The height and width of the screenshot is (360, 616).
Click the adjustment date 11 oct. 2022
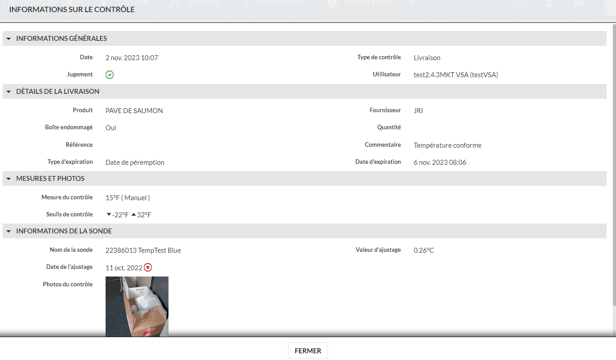(x=124, y=268)
